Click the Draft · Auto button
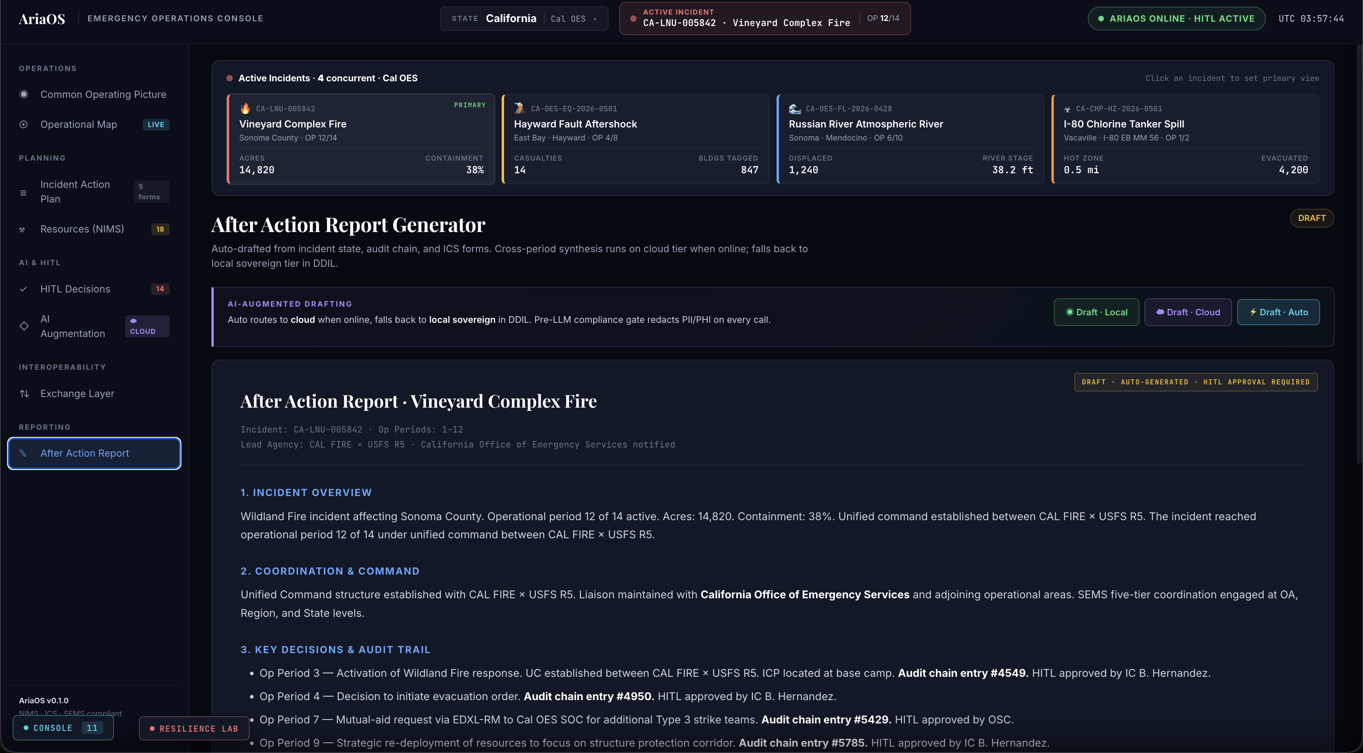 [1278, 313]
